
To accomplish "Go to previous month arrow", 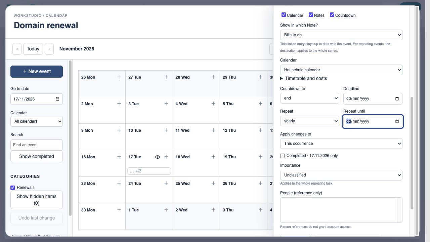I will click(17, 49).
